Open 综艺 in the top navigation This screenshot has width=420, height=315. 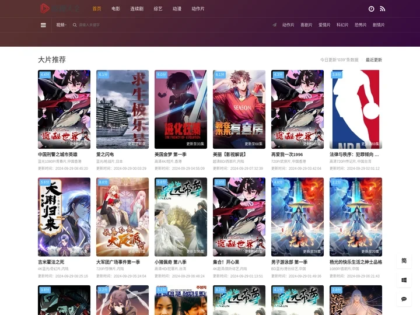158,9
